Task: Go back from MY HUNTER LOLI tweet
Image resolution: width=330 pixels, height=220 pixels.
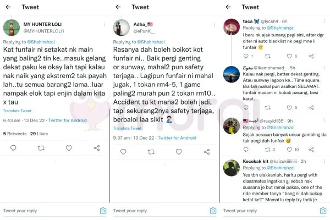Action: [8, 7]
